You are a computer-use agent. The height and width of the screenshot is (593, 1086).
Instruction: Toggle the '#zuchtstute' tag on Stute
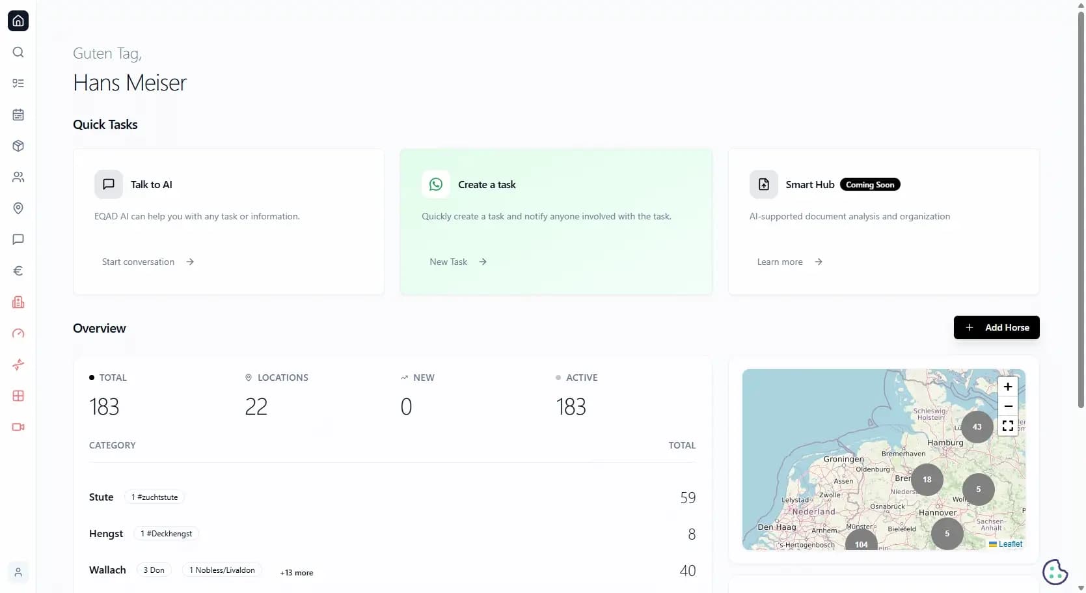tap(154, 497)
